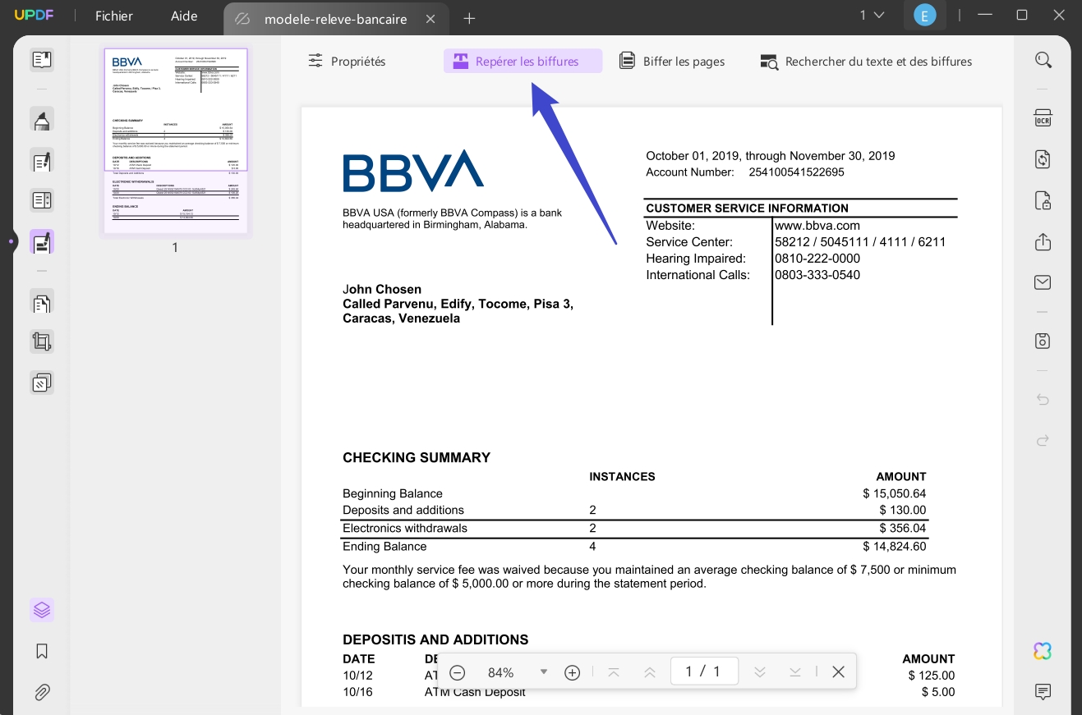Choose Biffer les pages
The height and width of the screenshot is (715, 1082).
(x=673, y=62)
